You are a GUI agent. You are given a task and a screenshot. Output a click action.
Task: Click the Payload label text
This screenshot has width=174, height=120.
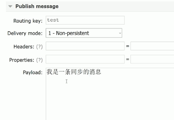tap(33, 73)
